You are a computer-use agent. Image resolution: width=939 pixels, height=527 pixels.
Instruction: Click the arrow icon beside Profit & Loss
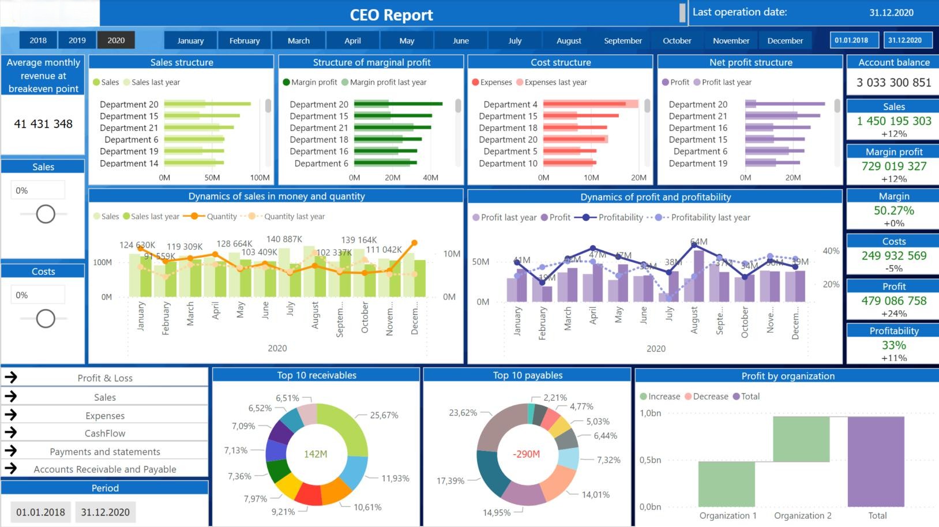(10, 378)
